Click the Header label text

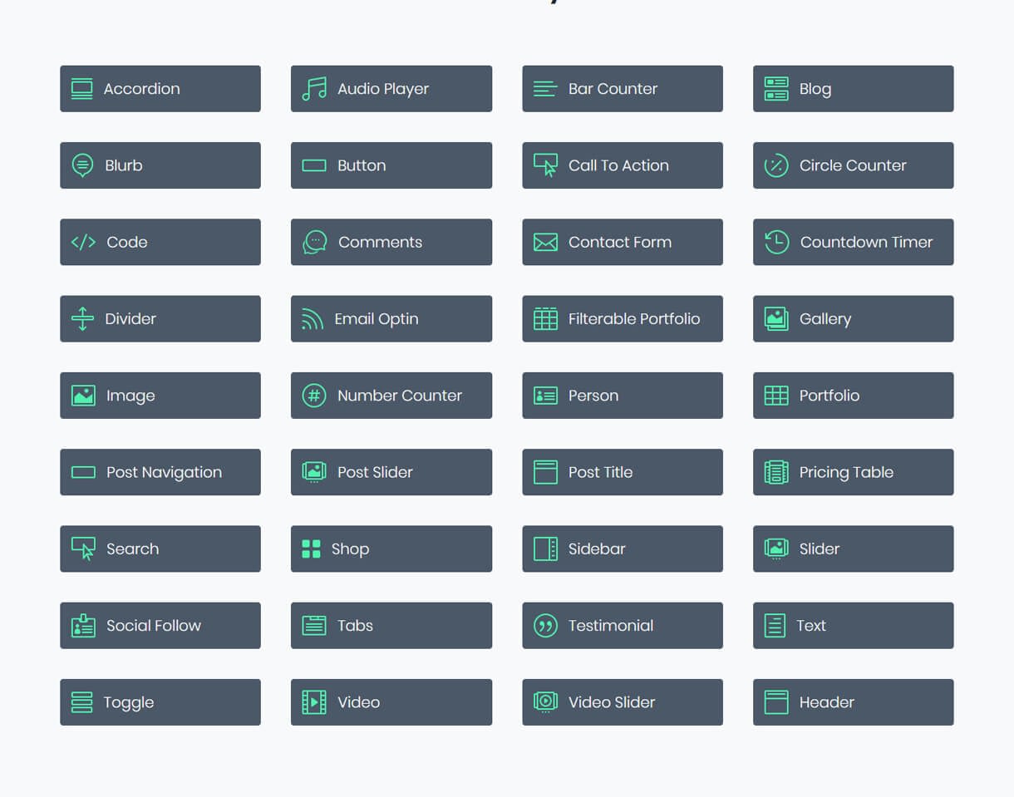pyautogui.click(x=827, y=702)
